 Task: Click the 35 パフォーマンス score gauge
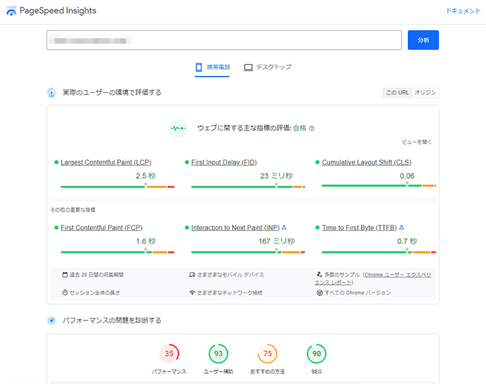point(169,354)
